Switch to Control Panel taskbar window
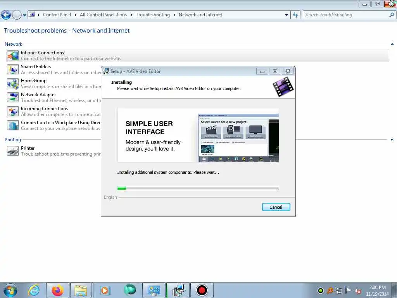 [x=154, y=290]
